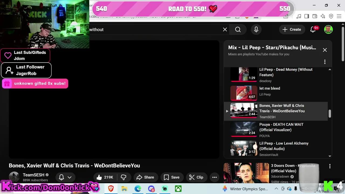Screen dimensions: 345x194
Task: Share the WeDontBelieveYou video
Action: [x=146, y=177]
